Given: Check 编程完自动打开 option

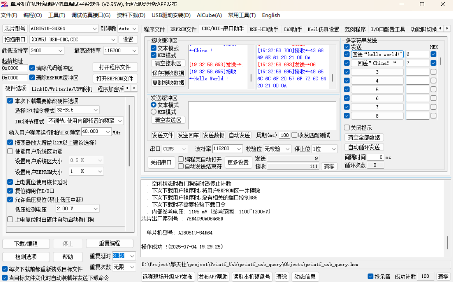Looking at the screenshot, I should [181, 159].
